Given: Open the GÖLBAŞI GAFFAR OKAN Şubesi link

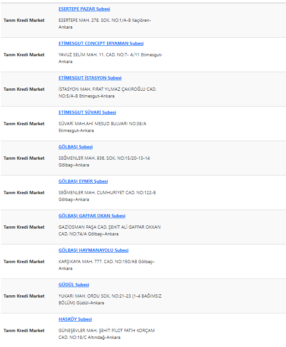Looking at the screenshot, I should [x=92, y=216].
